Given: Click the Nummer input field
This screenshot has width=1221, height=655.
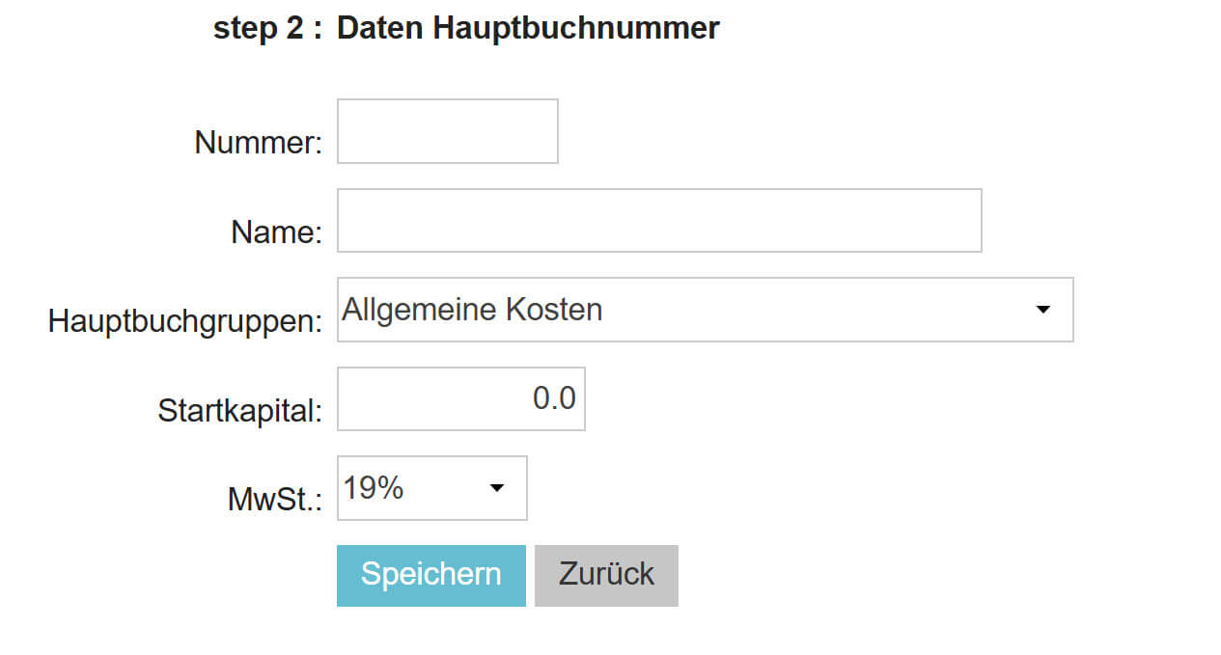Looking at the screenshot, I should coord(447,131).
